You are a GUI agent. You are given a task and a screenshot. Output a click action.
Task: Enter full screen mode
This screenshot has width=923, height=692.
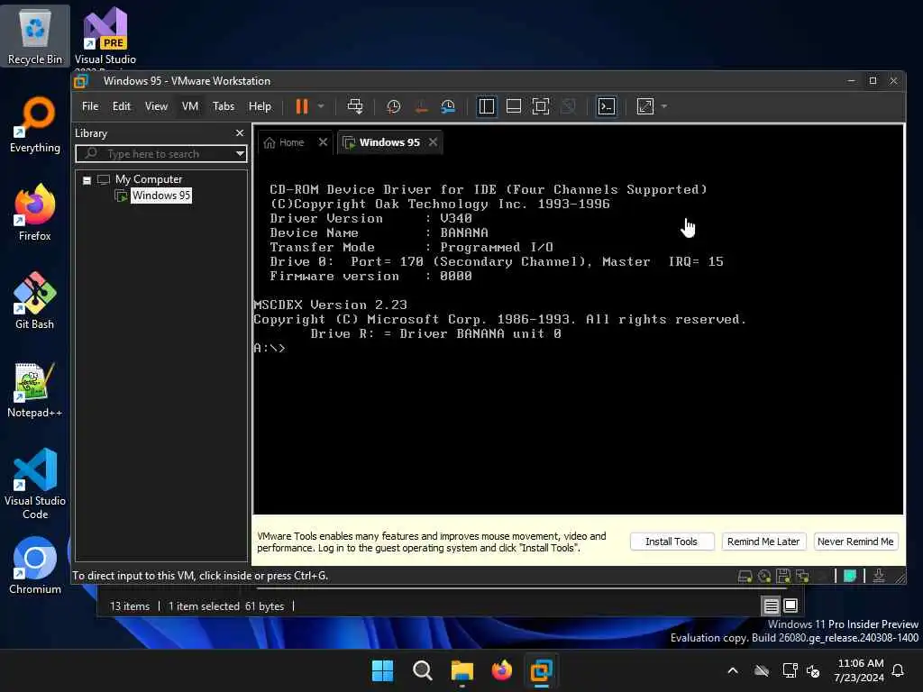point(541,106)
